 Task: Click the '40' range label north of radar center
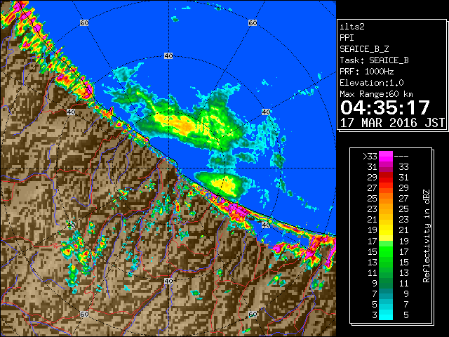(168, 56)
